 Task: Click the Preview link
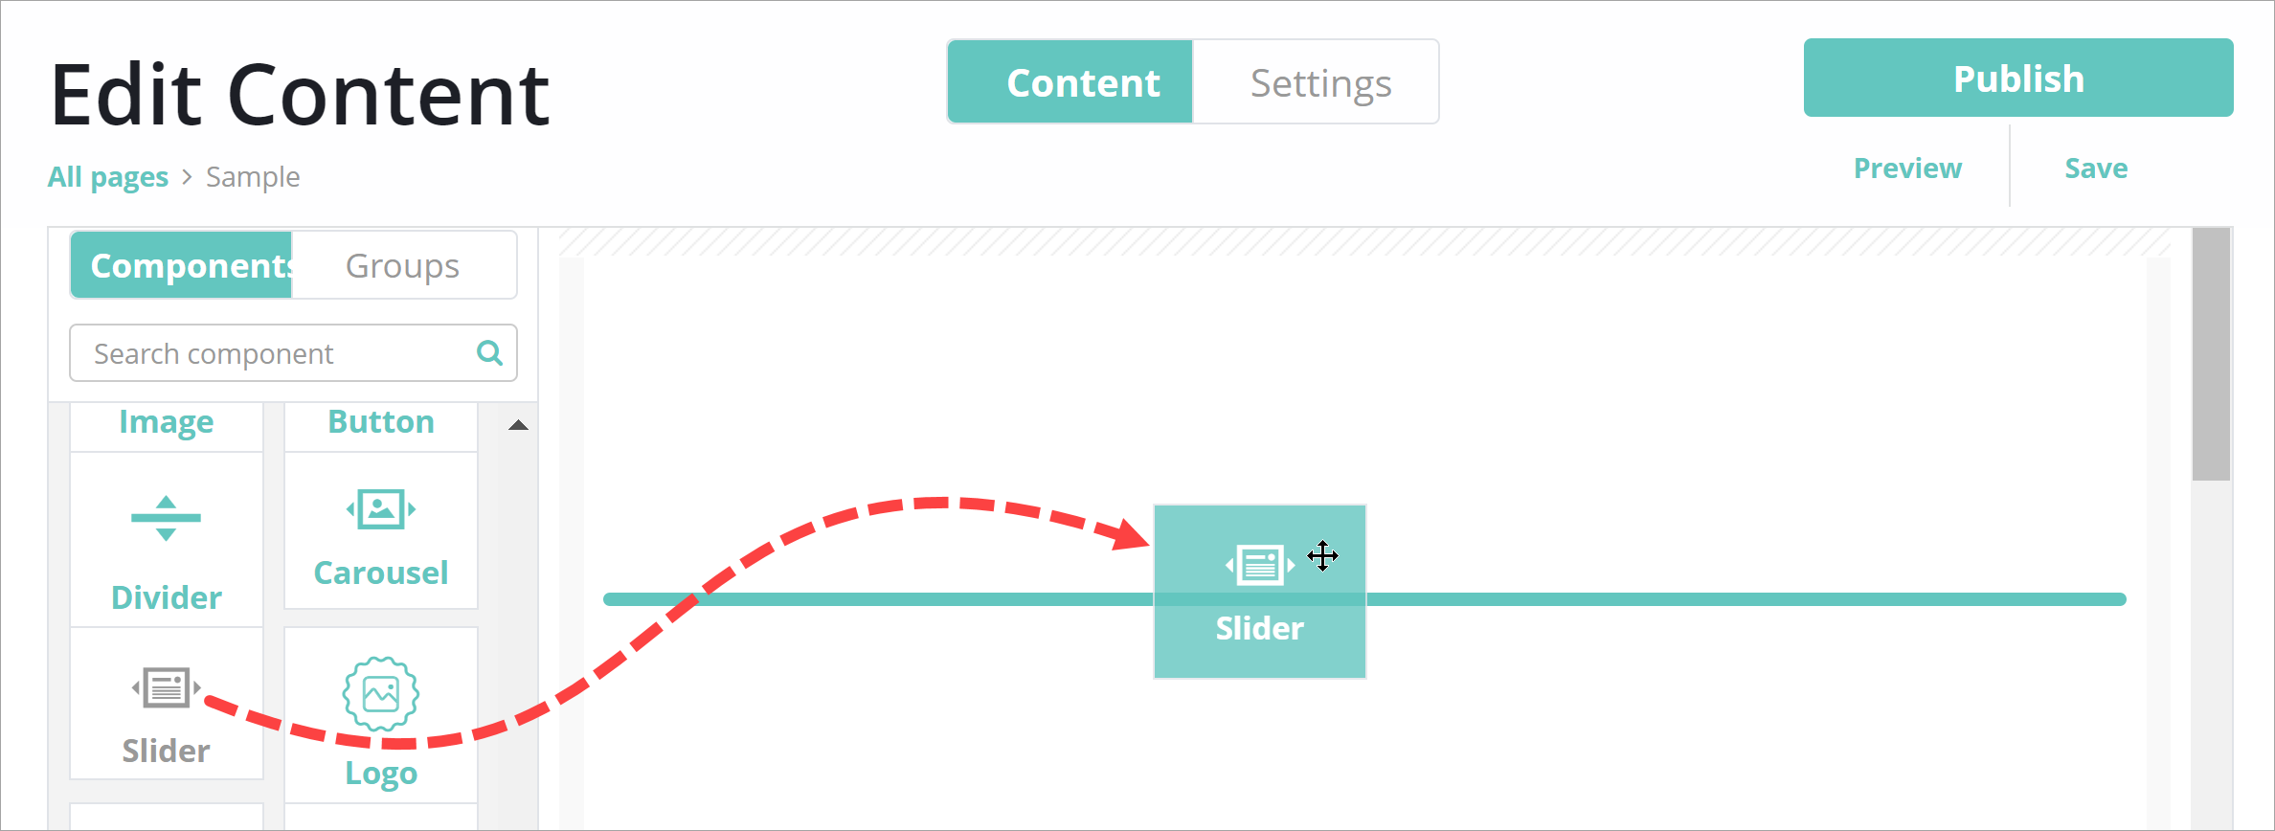(x=1907, y=168)
